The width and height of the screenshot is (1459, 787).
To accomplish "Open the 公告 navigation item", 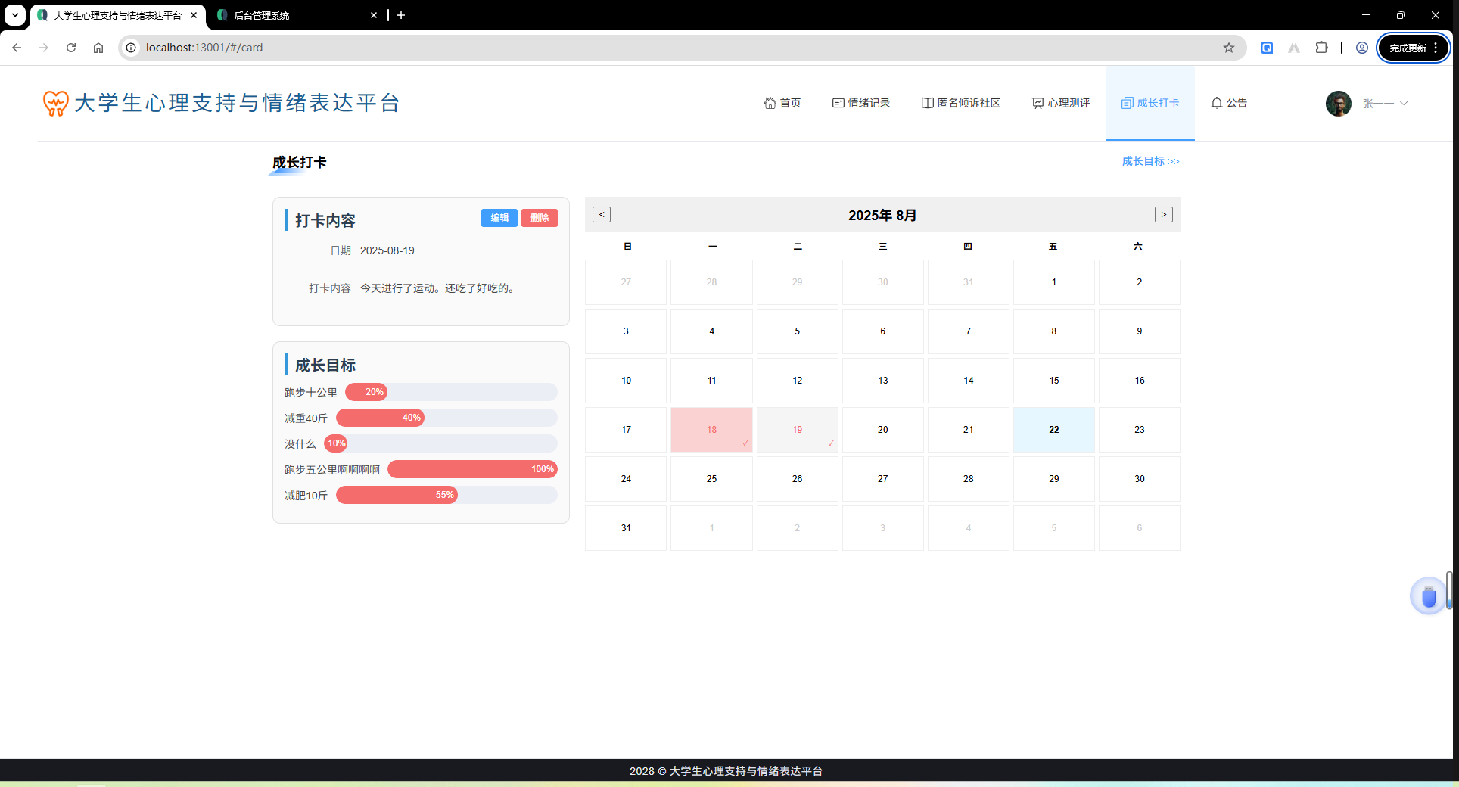I will pos(1229,103).
